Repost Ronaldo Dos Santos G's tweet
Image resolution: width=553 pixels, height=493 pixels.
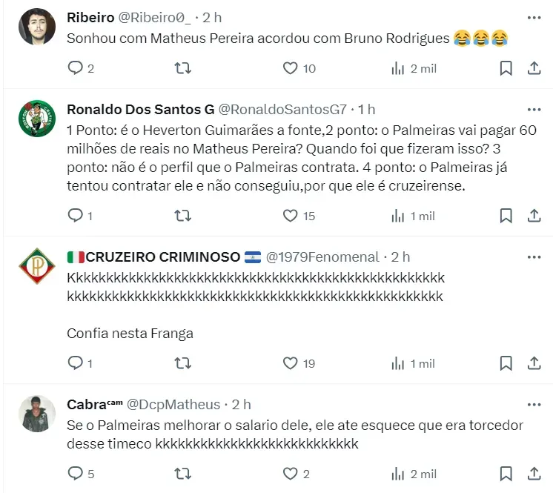click(x=182, y=216)
